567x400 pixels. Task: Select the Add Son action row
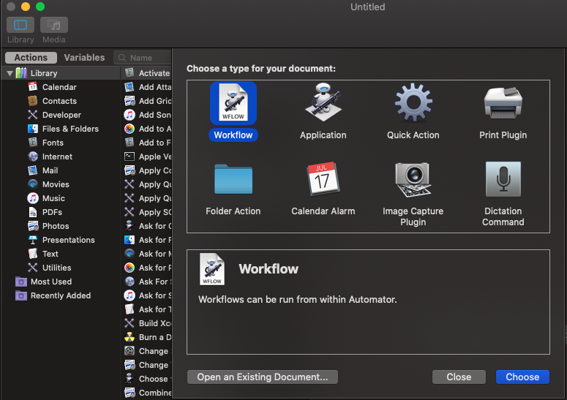147,115
